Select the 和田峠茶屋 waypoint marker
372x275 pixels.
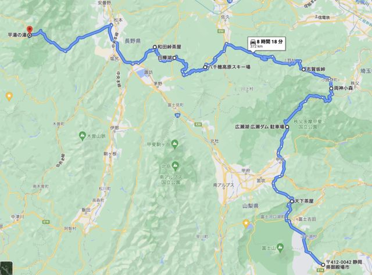coord(155,47)
